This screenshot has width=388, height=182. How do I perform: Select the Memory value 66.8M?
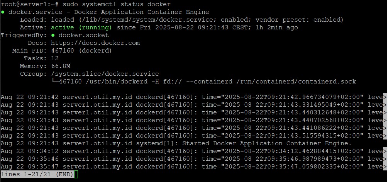tap(62, 66)
